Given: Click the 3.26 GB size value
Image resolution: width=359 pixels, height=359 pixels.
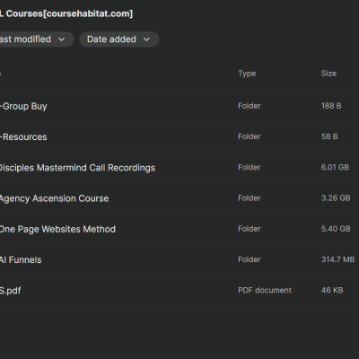Looking at the screenshot, I should pyautogui.click(x=336, y=198).
